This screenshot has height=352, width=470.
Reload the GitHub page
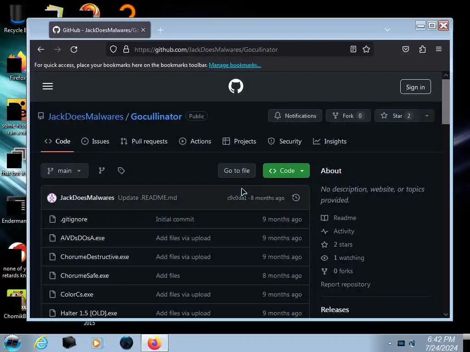point(74,49)
